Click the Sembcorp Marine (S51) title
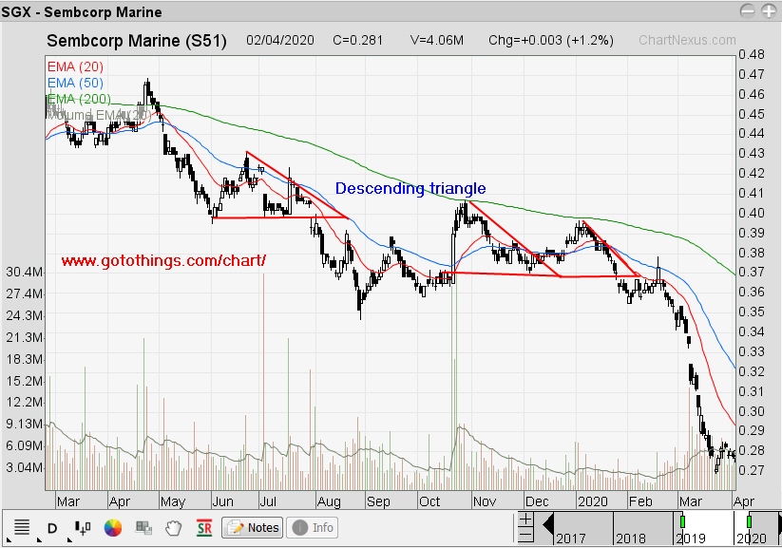This screenshot has width=782, height=548. [x=137, y=41]
